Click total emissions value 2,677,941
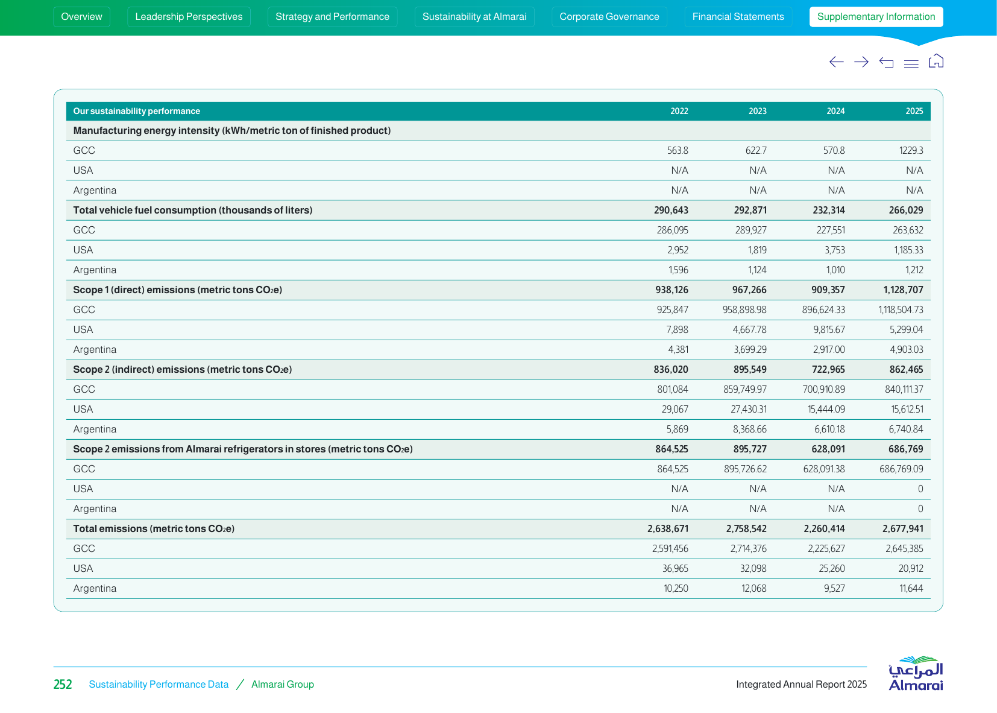Screen dimensions: 997x713 coord(903,528)
